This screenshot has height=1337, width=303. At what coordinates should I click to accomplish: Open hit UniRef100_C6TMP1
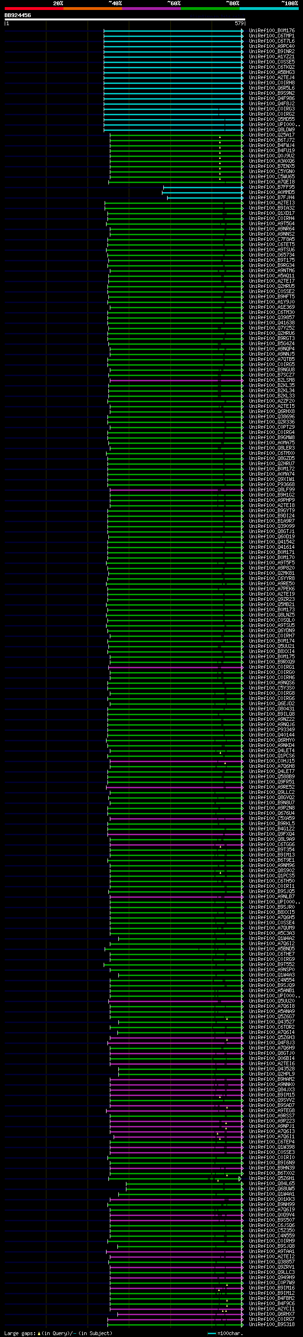(x=272, y=36)
